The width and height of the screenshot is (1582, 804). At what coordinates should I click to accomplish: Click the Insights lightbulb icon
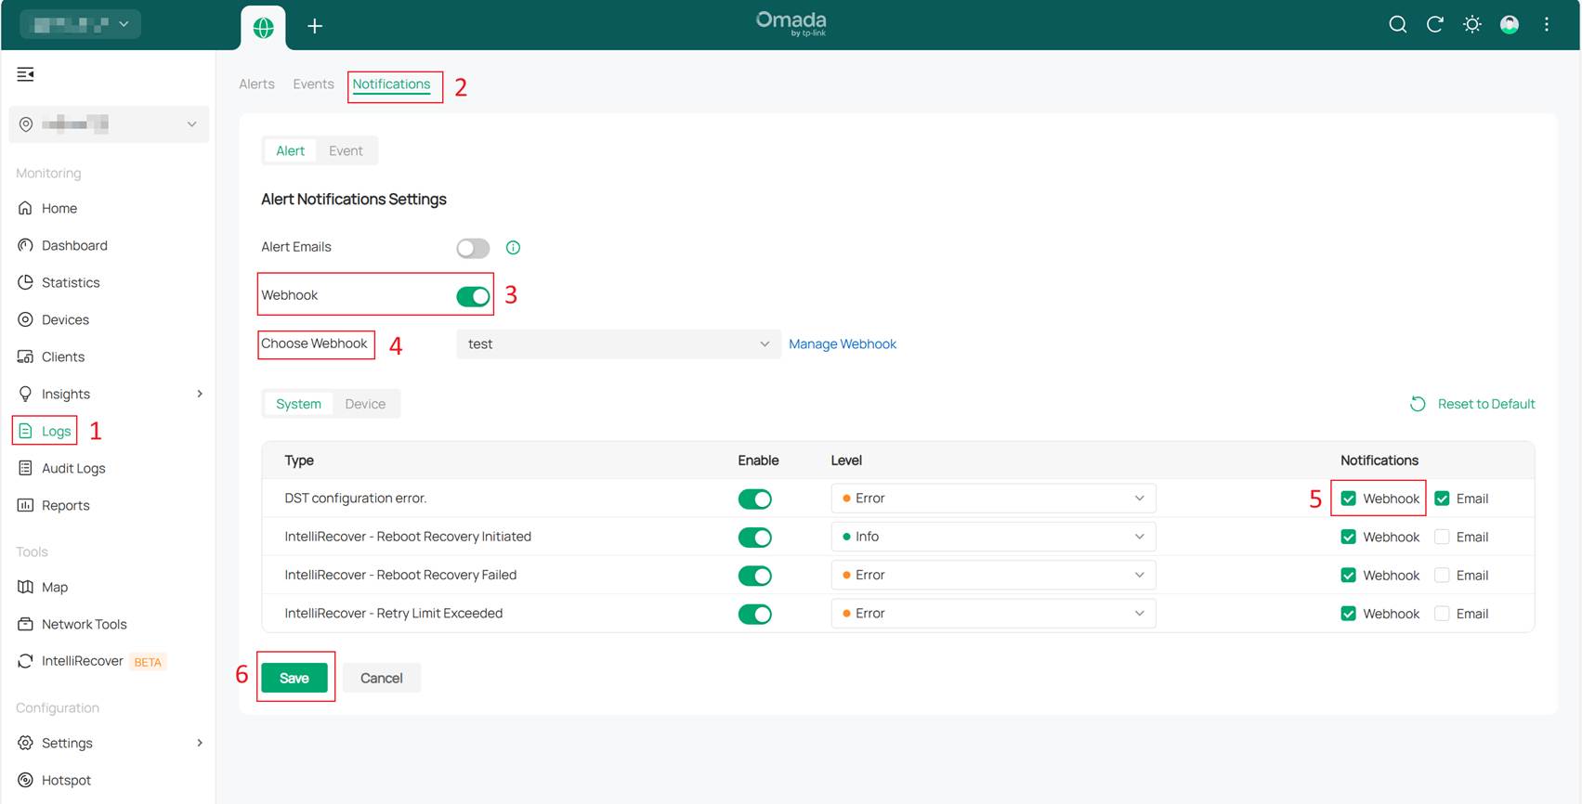pos(25,394)
